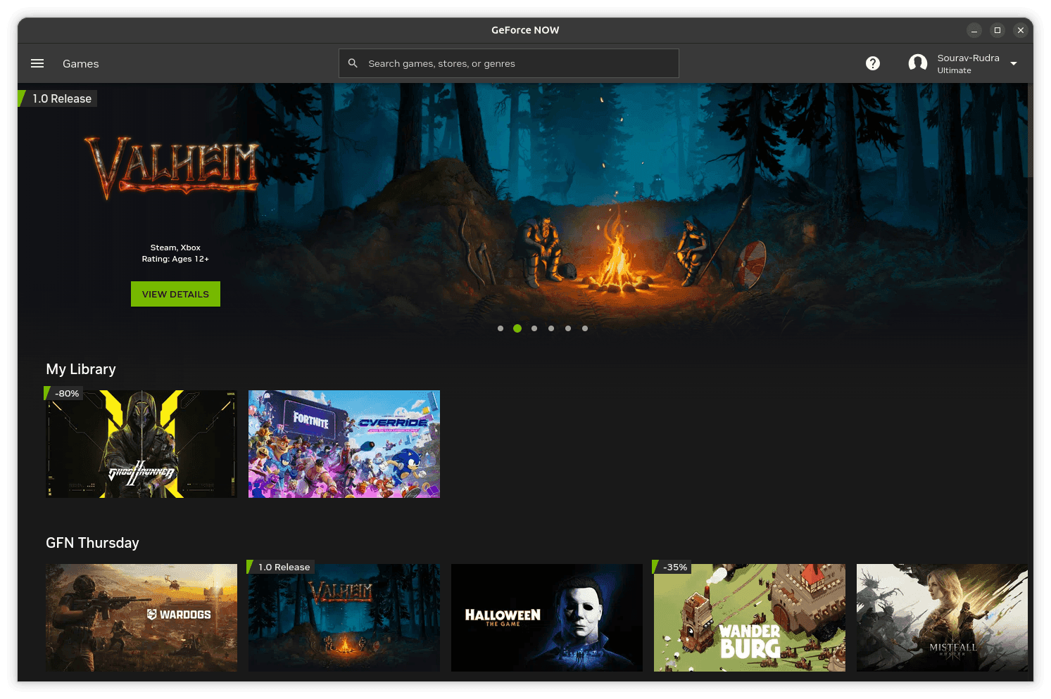
Task: Click the VIEW DETAILS button for Valheim
Action: (175, 294)
